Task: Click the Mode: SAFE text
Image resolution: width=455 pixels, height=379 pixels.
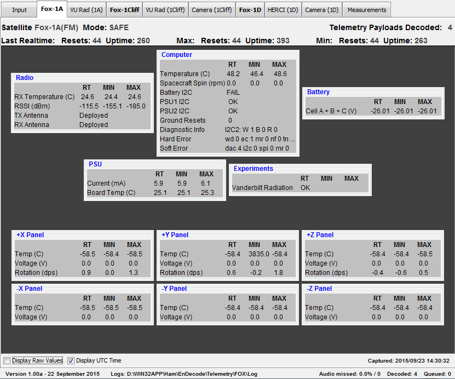Action: point(106,27)
